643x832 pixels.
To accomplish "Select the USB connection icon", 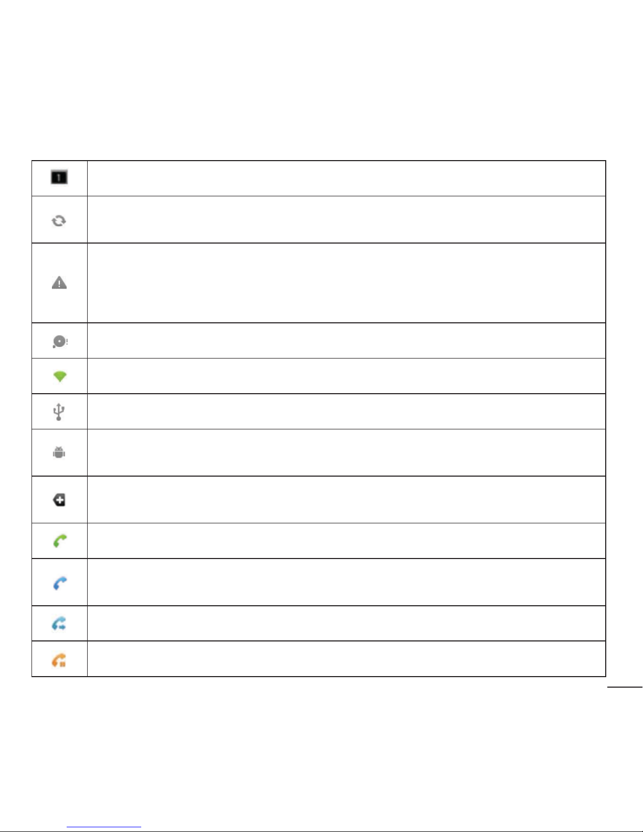I will (59, 412).
